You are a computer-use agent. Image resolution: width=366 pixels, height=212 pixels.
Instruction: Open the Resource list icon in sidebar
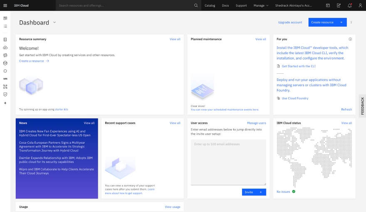5,26
